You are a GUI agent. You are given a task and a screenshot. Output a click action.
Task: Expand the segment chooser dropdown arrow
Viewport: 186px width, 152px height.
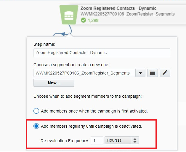pos(140,73)
